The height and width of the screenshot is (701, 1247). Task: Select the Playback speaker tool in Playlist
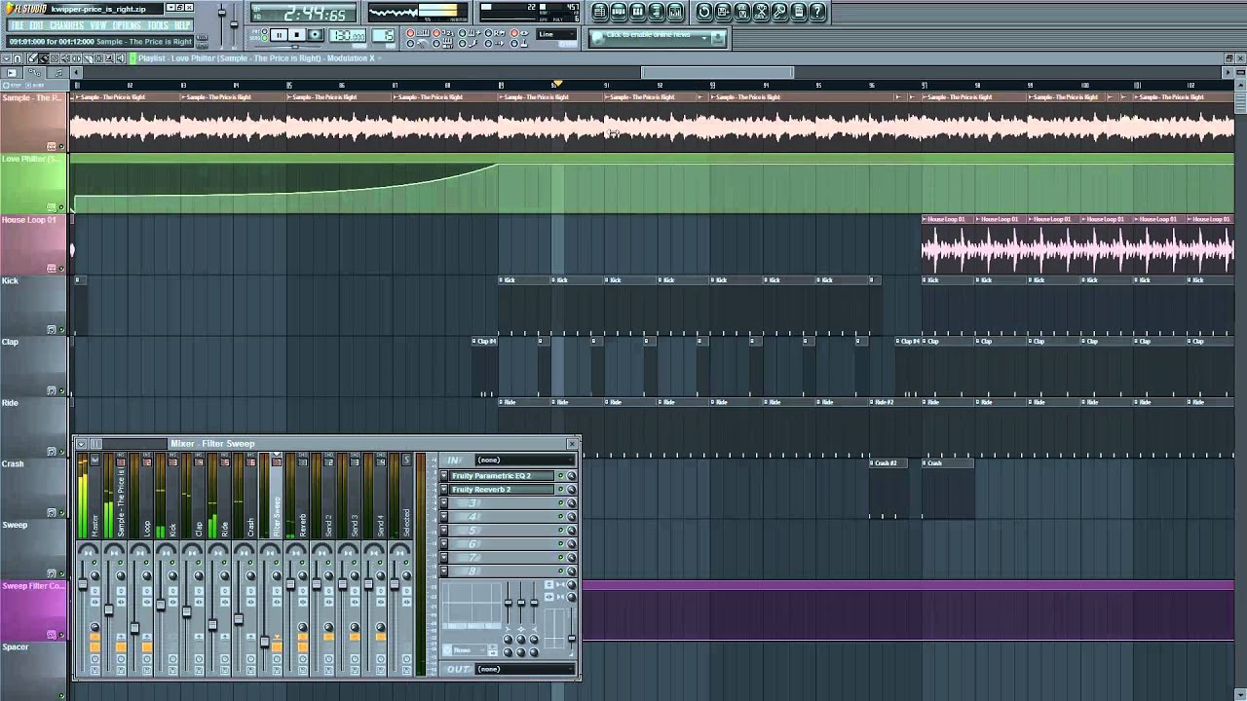(120, 58)
